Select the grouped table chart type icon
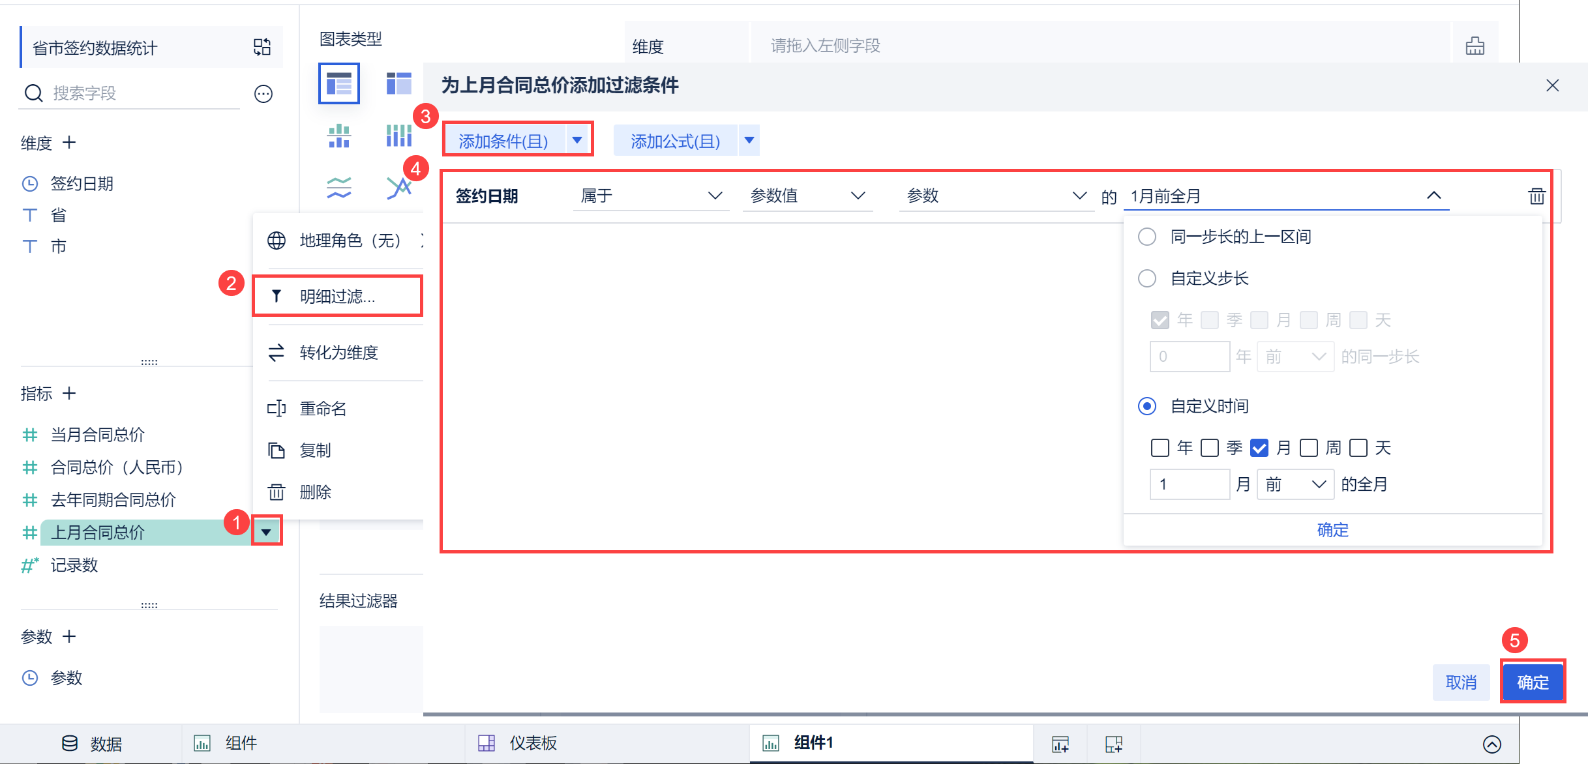Screen dimensions: 1588x764 click(x=338, y=83)
